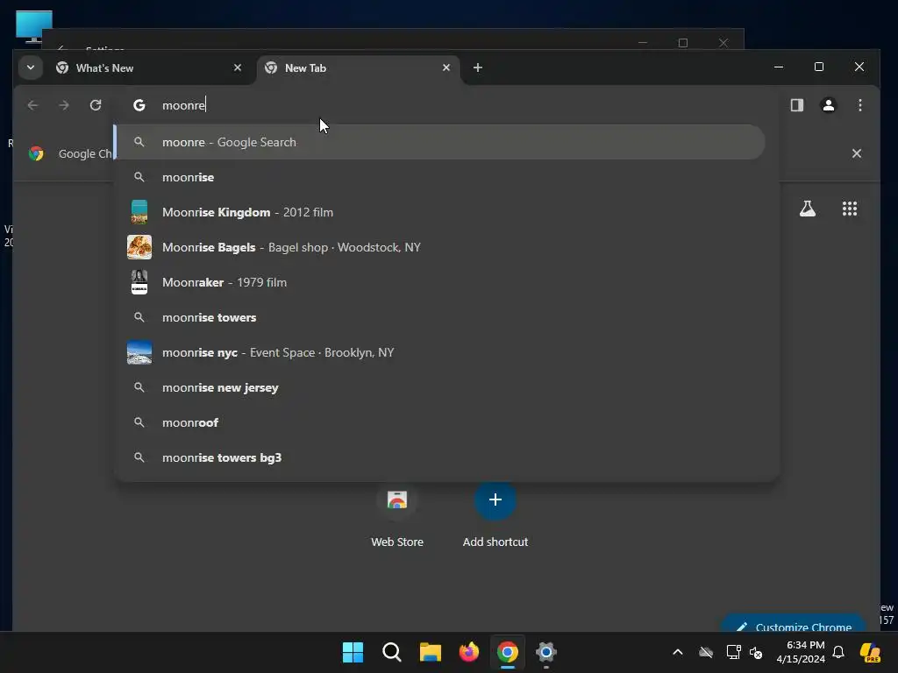Choose 'moonrise new jersey' suggestion
Image resolution: width=898 pixels, height=673 pixels.
[x=440, y=387]
